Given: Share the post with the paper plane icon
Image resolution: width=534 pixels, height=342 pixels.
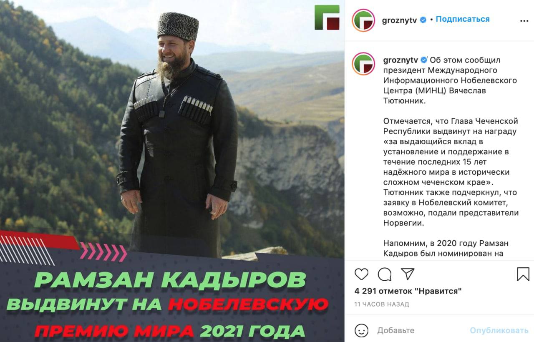Looking at the screenshot, I should click(x=408, y=274).
